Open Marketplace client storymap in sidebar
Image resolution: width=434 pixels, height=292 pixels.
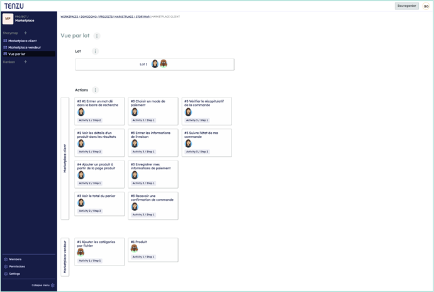point(22,41)
